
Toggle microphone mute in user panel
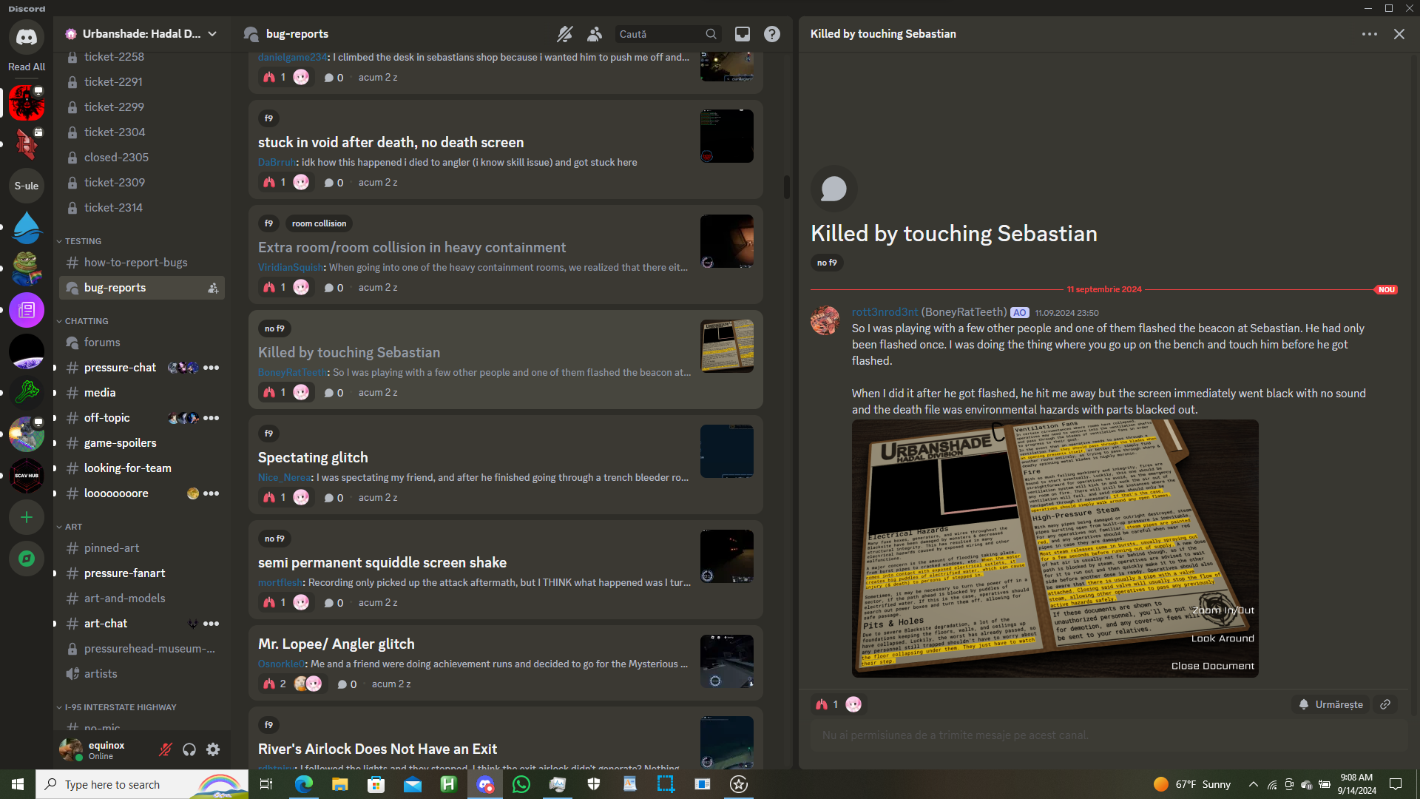click(x=166, y=750)
